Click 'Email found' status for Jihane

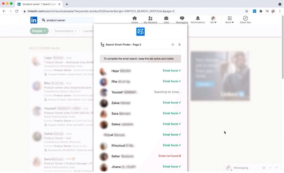point(172,167)
